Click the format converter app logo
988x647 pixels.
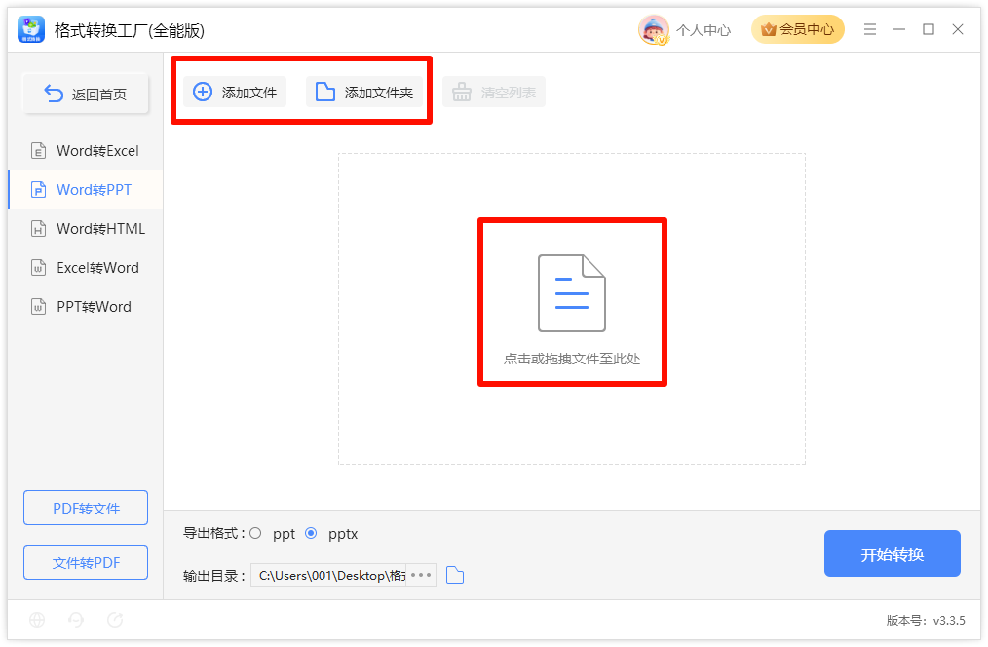[31, 29]
